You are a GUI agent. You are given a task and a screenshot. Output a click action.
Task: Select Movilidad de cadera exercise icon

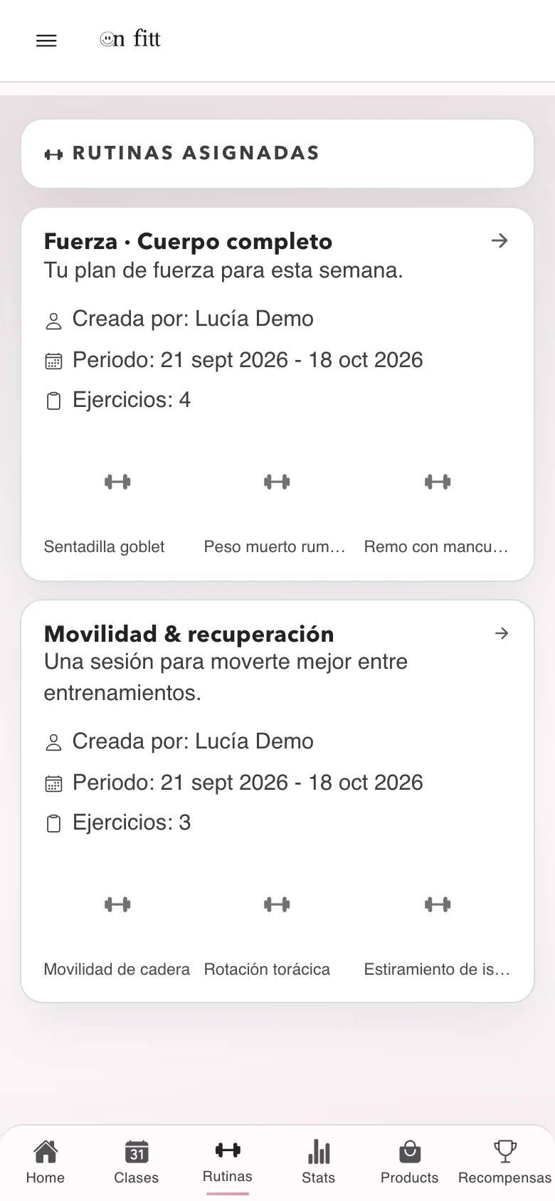117,904
